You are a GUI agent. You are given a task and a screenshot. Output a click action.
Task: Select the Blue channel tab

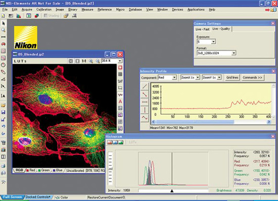tap(58, 170)
